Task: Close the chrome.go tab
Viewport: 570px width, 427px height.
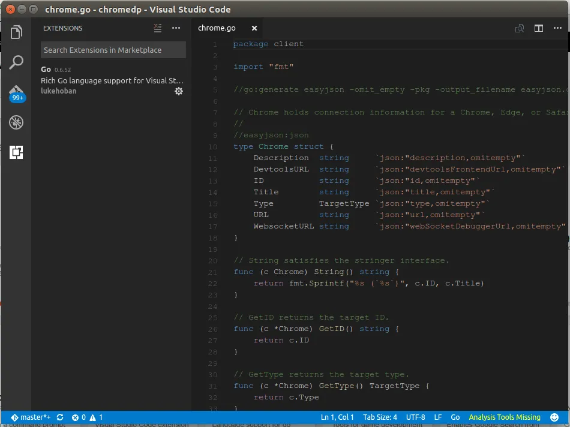Action: 254,28
